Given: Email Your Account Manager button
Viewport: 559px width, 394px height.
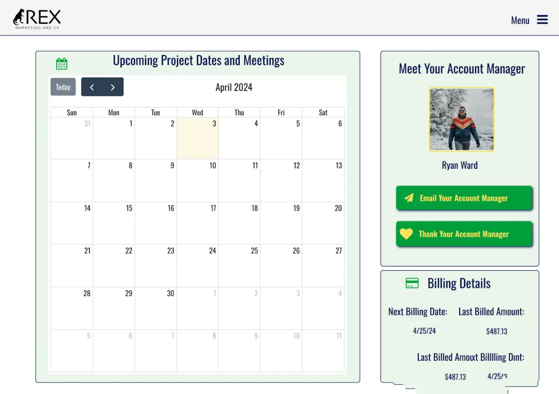Looking at the screenshot, I should click(464, 198).
